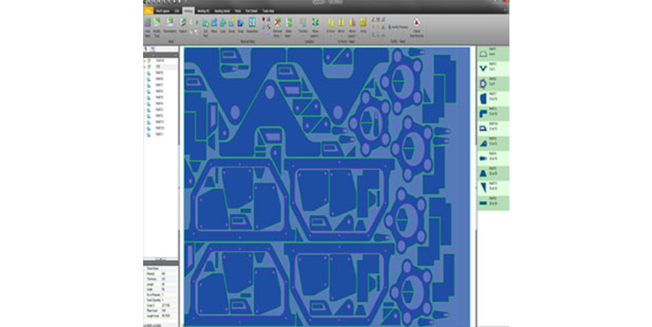
Task: Expand the first node in the project tree
Action: [145, 61]
